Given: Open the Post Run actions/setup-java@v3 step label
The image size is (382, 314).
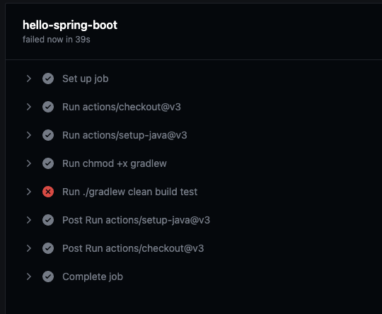Looking at the screenshot, I should coord(137,220).
